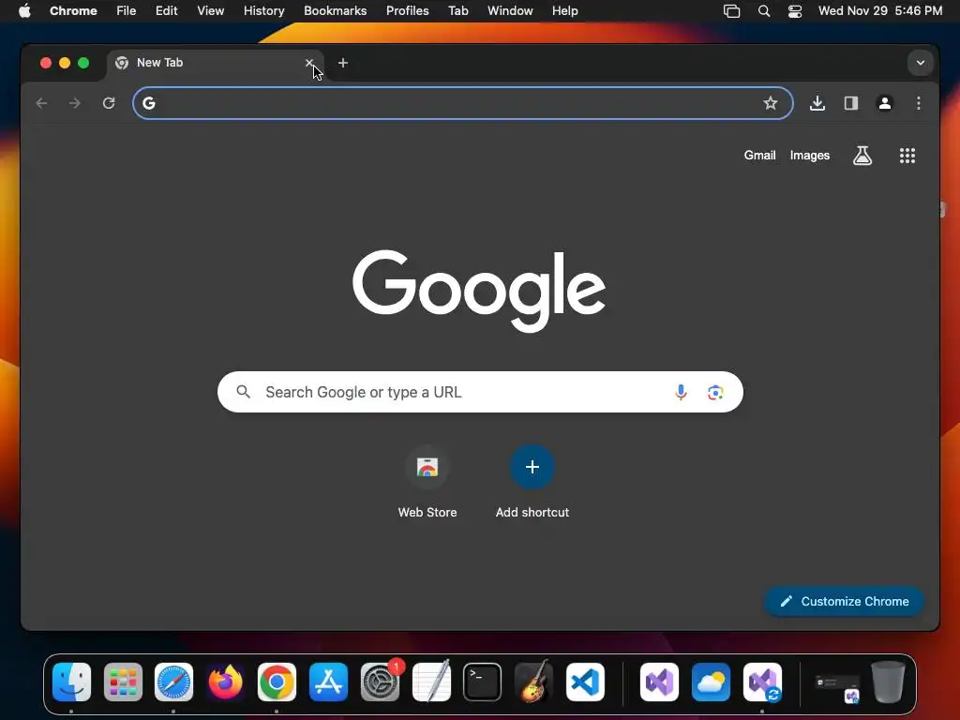Reload the page with the refresh icon
The width and height of the screenshot is (960, 720).
109,103
